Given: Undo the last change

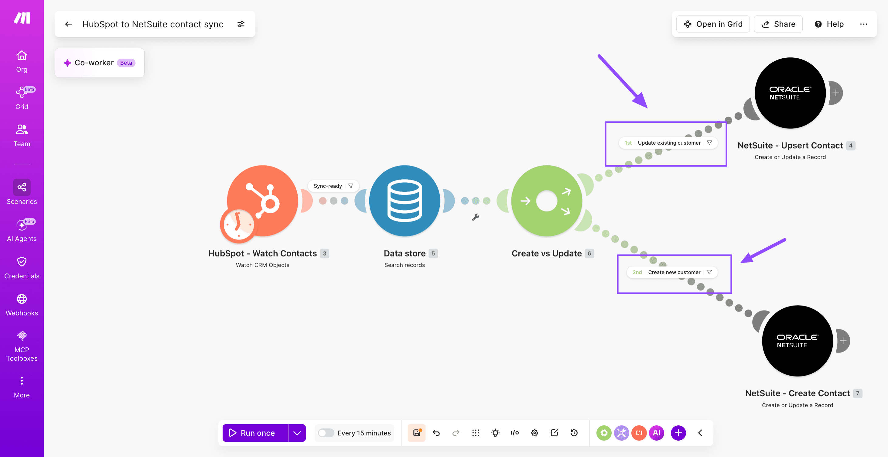Looking at the screenshot, I should (436, 433).
